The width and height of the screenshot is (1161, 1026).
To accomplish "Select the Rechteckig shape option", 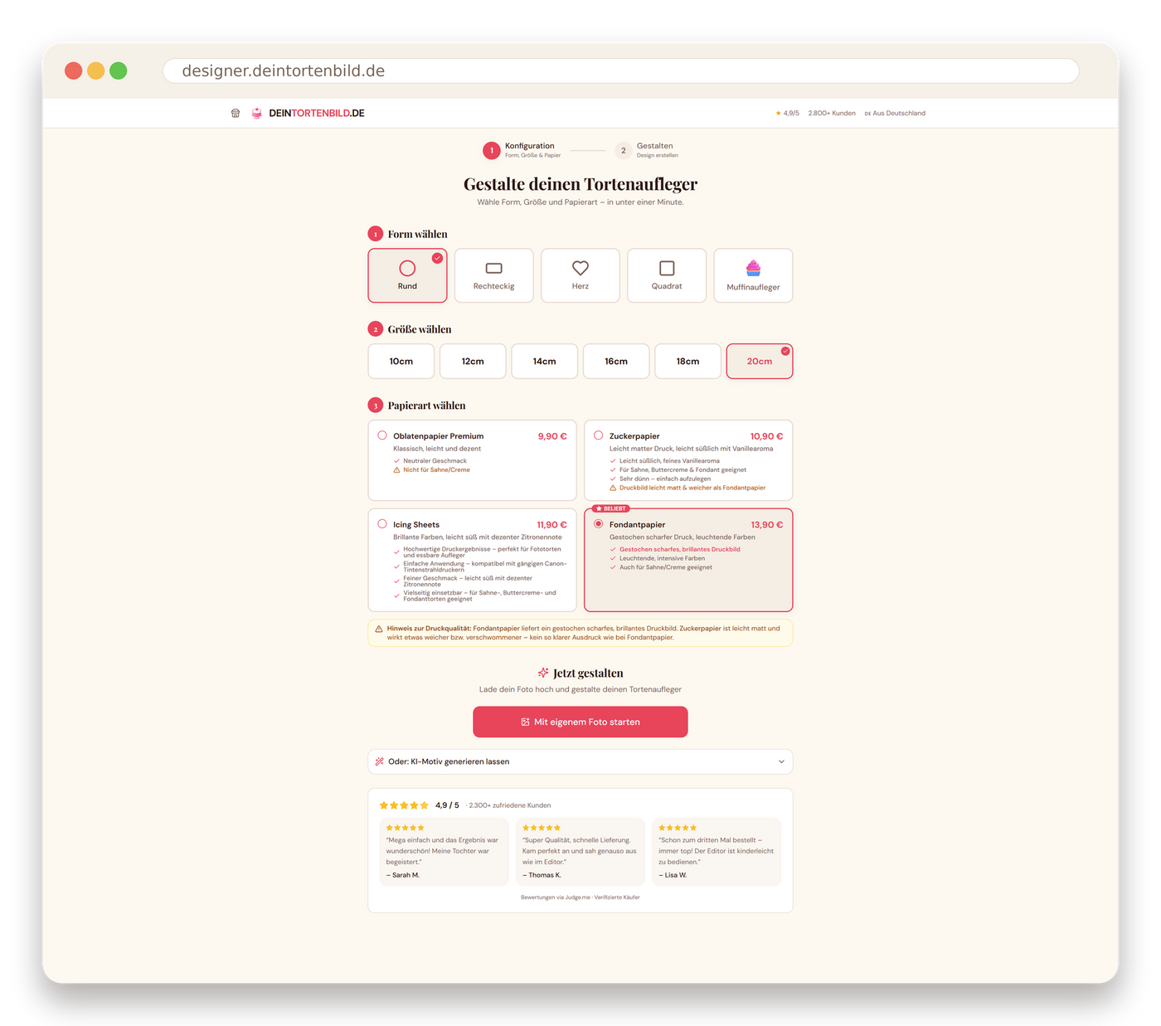I will (x=493, y=275).
